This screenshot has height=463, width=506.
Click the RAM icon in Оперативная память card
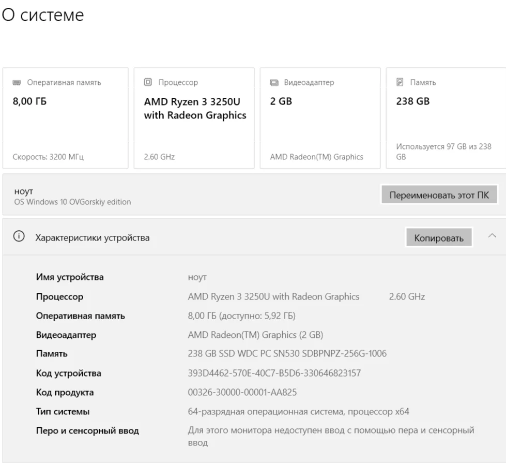(17, 83)
